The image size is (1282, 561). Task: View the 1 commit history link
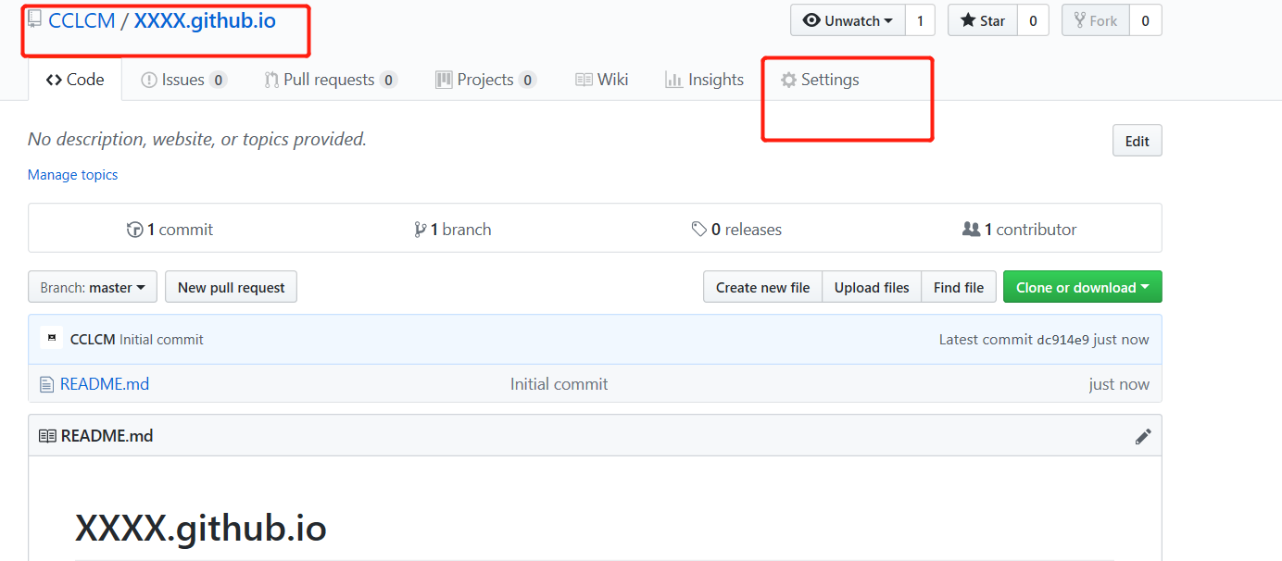(170, 230)
